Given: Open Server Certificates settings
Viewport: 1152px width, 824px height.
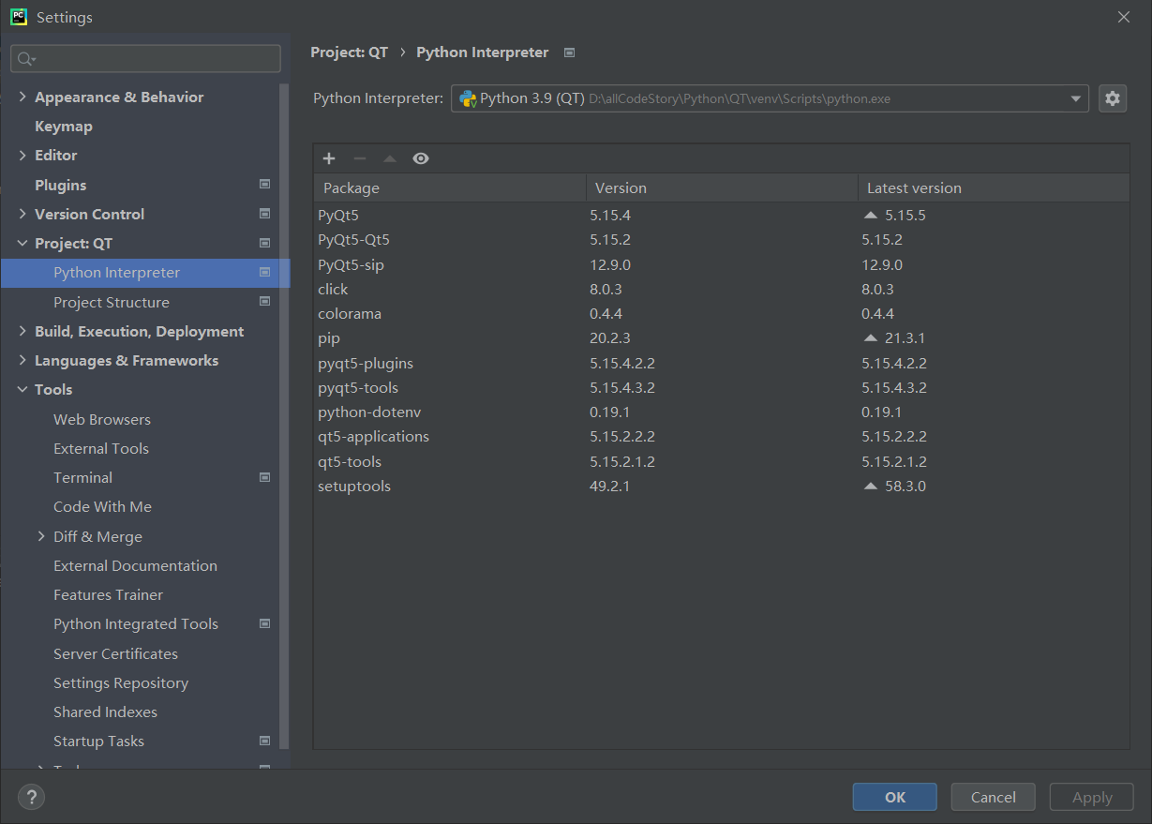Looking at the screenshot, I should click(115, 653).
